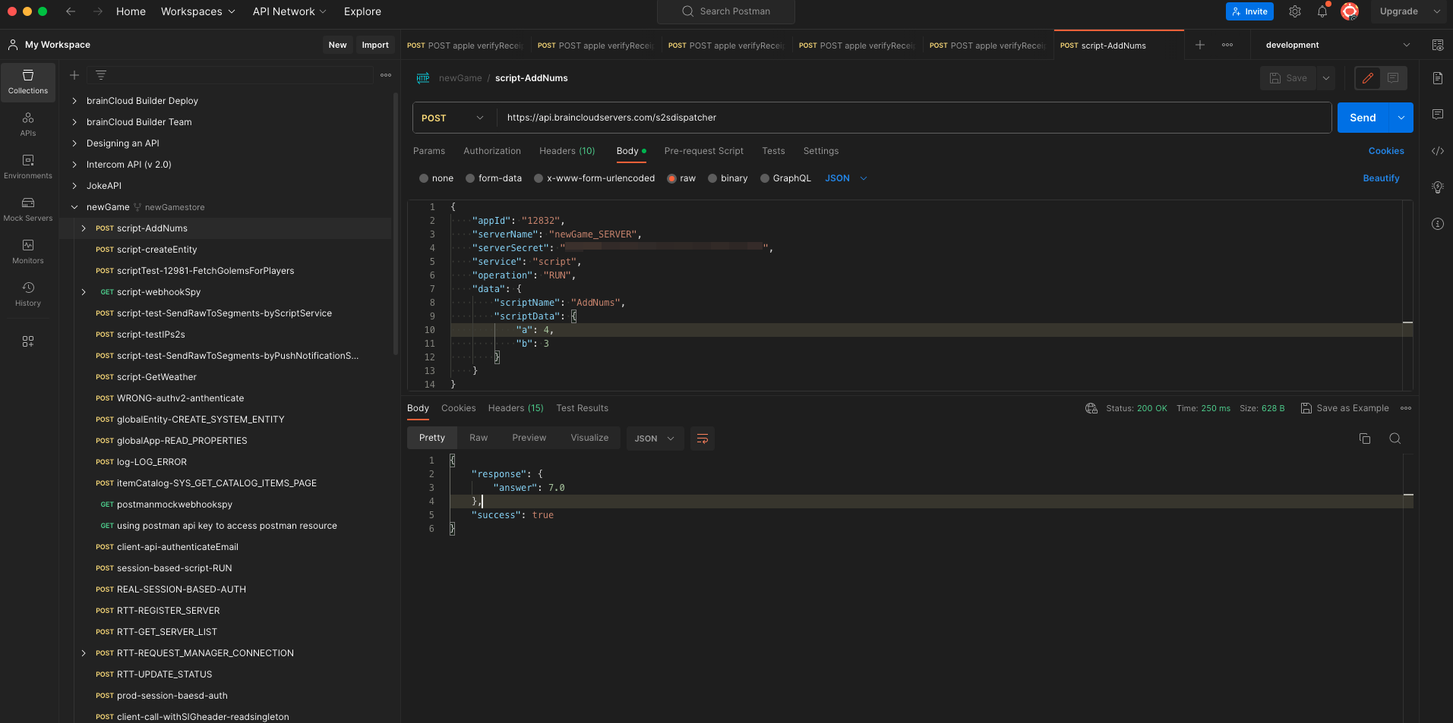
Task: Click the Search Postman bar
Action: click(x=726, y=11)
